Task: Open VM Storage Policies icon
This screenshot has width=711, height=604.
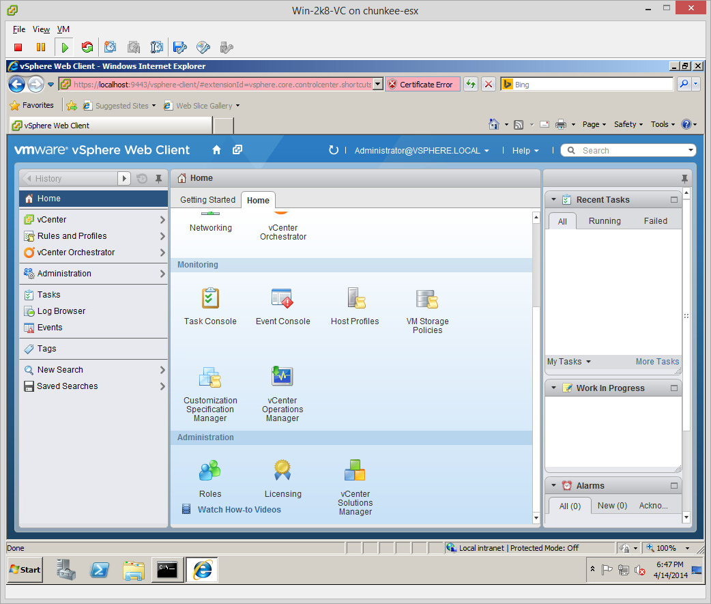Action: tap(427, 299)
